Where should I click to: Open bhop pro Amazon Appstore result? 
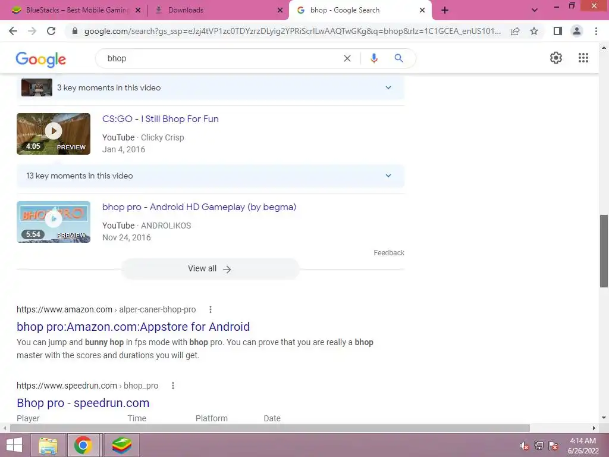pos(133,327)
